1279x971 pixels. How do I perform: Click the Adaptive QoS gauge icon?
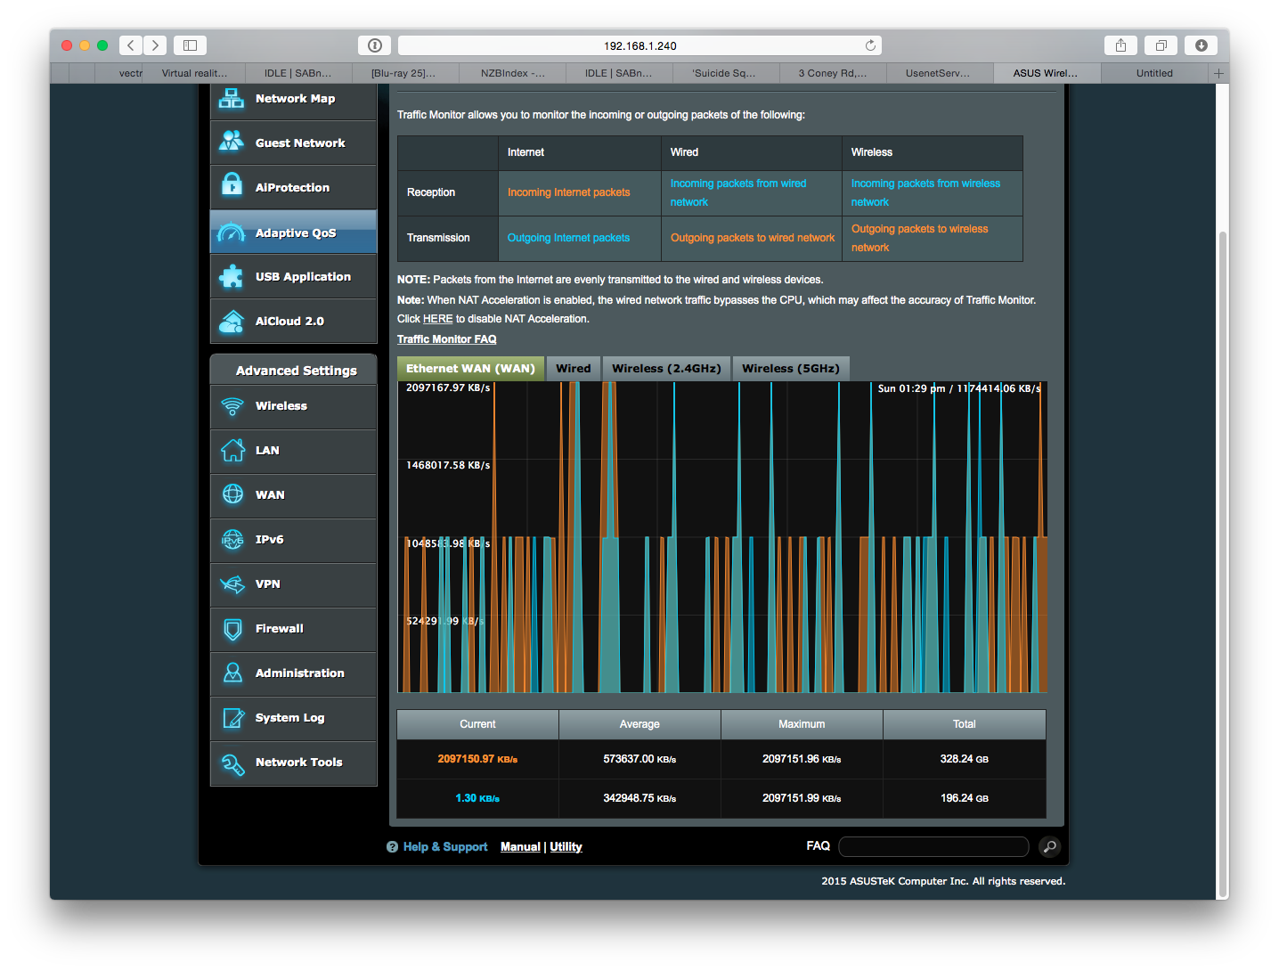pyautogui.click(x=232, y=232)
